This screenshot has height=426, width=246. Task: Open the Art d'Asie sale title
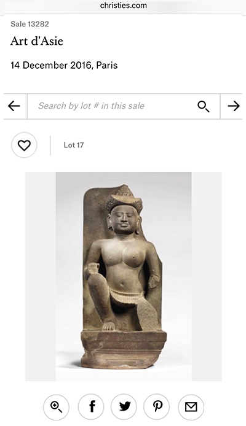click(37, 41)
